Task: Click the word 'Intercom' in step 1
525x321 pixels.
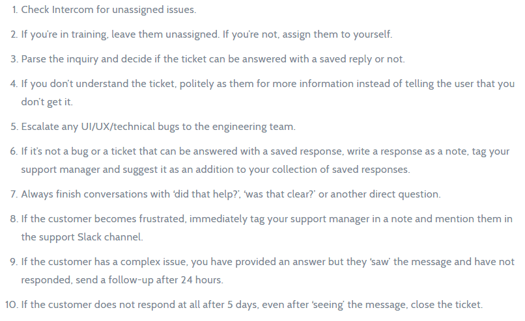Action: click(72, 10)
